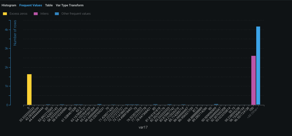The image size is (292, 136).
Task: Switch to the Histogram tab
Action: pyautogui.click(x=9, y=5)
